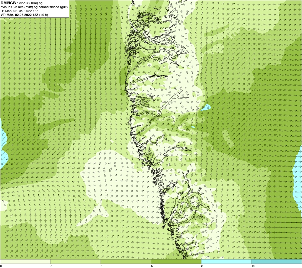Select the palest 0–2 m/s color bar segment

click(25, 261)
